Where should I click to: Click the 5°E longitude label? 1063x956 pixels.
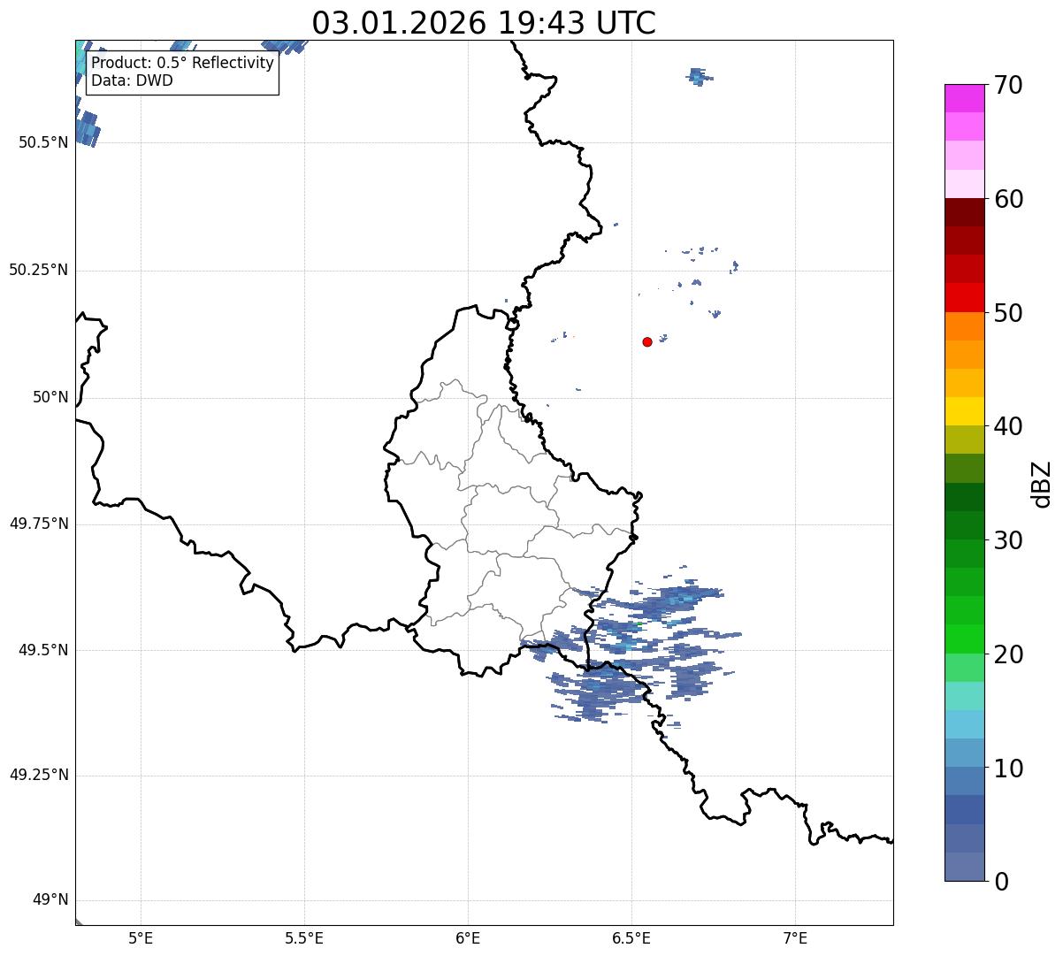(x=141, y=938)
